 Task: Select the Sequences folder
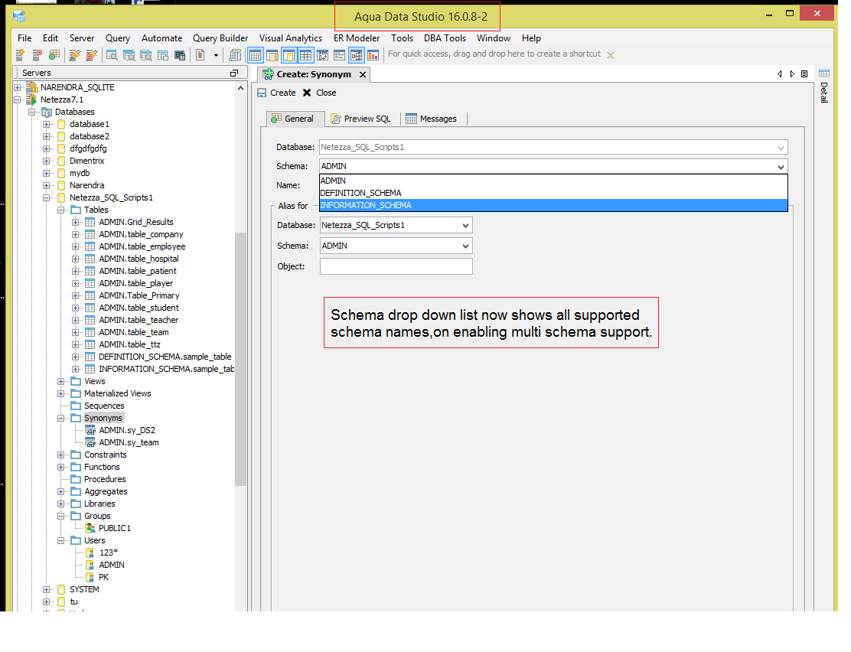coord(104,406)
